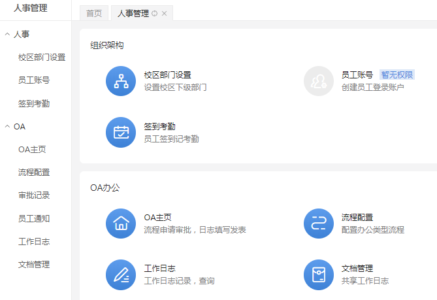Close the 人事管理 tab

[164, 14]
